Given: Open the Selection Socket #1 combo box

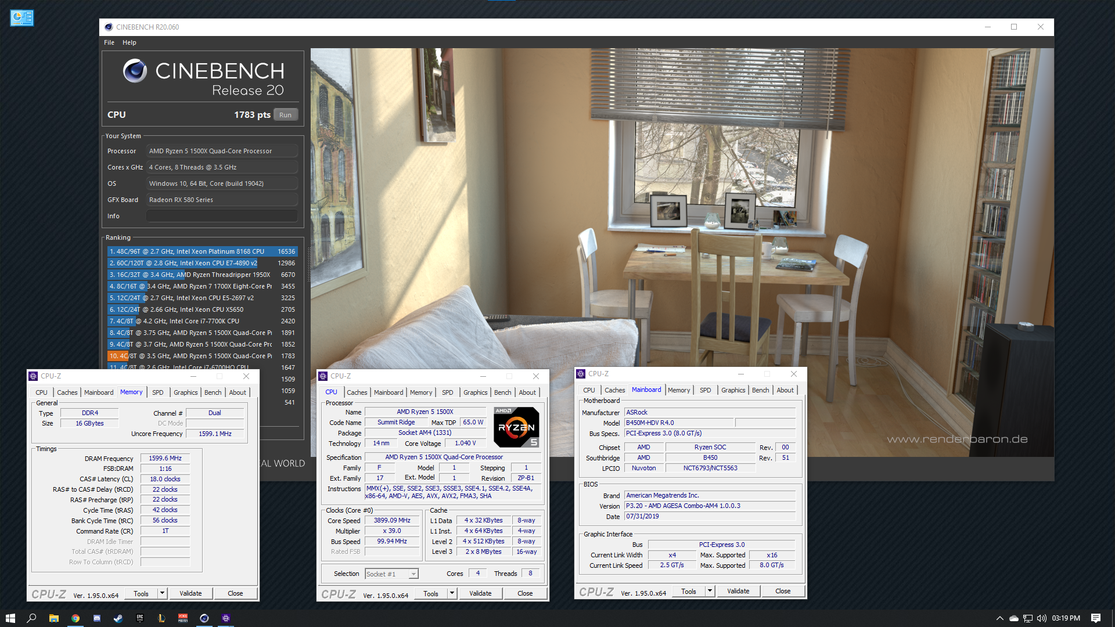Looking at the screenshot, I should coord(391,574).
